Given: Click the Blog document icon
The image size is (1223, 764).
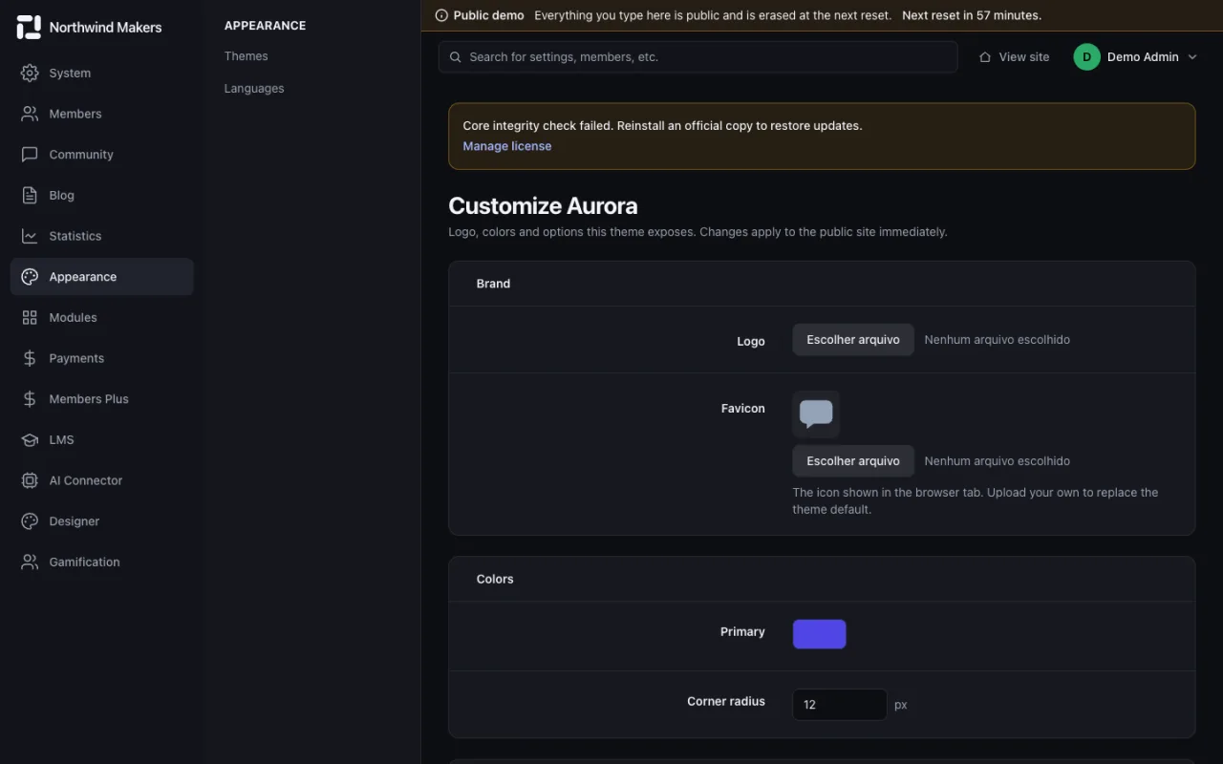Looking at the screenshot, I should [30, 196].
